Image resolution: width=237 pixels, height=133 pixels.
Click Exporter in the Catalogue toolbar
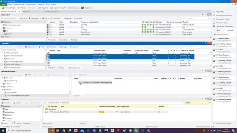(17, 103)
